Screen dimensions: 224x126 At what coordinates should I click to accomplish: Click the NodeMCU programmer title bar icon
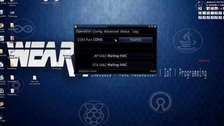[x=76, y=27]
